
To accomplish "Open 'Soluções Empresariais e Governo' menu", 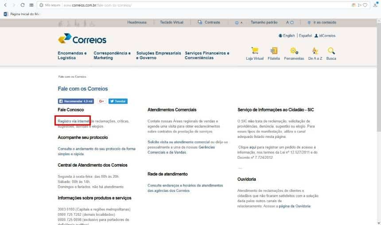I will click(159, 55).
